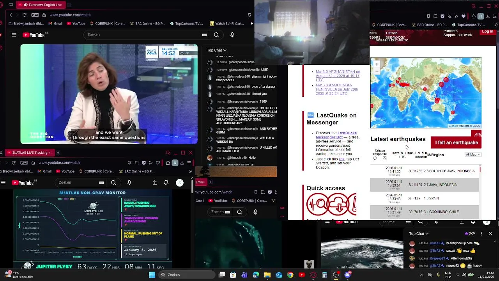This screenshot has height=281, width=499.
Task: Open the Citizen seismology menu
Action: coord(395,35)
